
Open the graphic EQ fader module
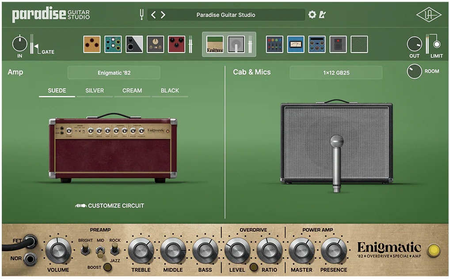coord(274,44)
